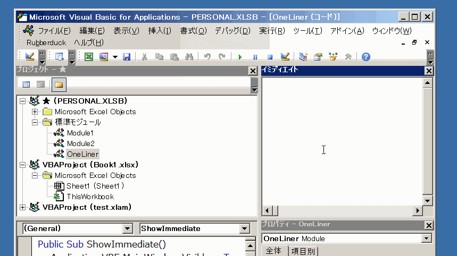Click the Paste clipboard icon

coord(175,56)
